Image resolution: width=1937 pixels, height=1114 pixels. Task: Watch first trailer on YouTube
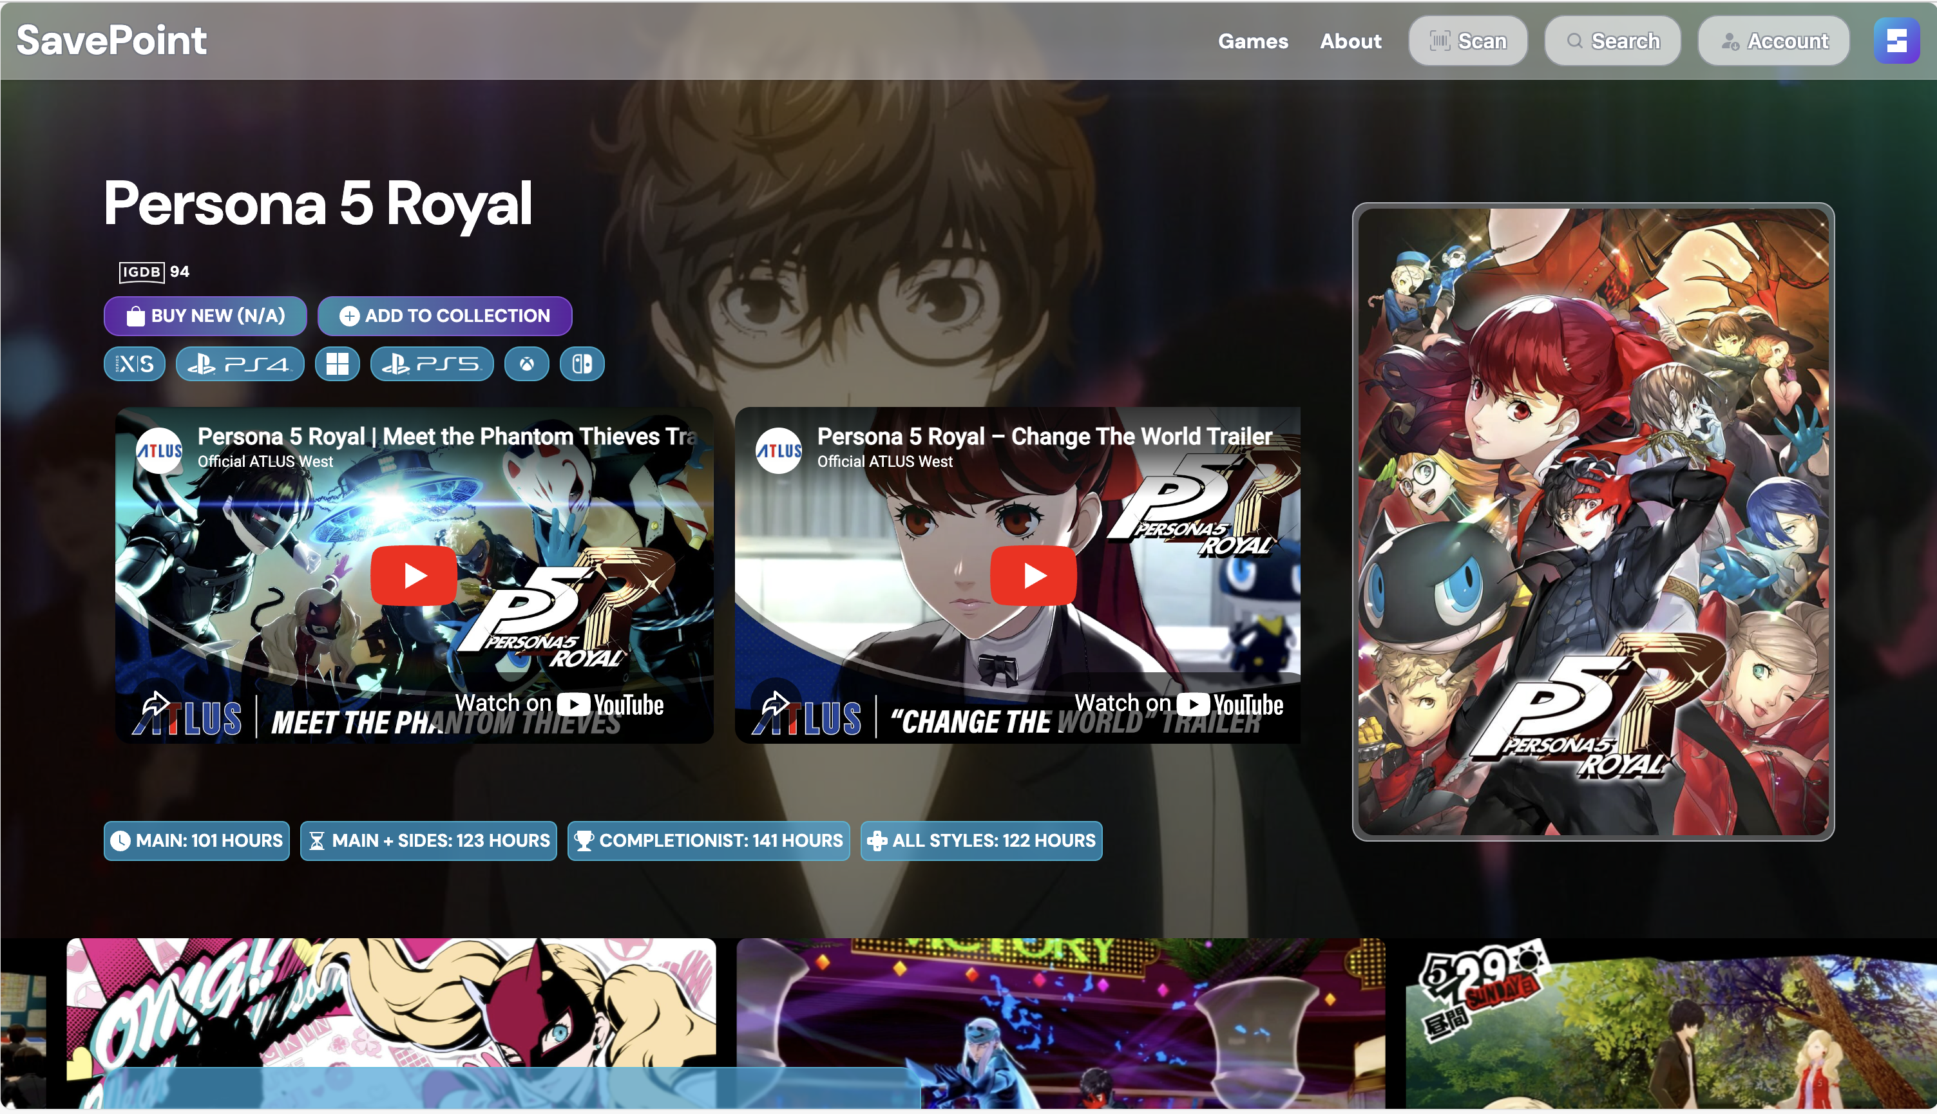pos(559,704)
